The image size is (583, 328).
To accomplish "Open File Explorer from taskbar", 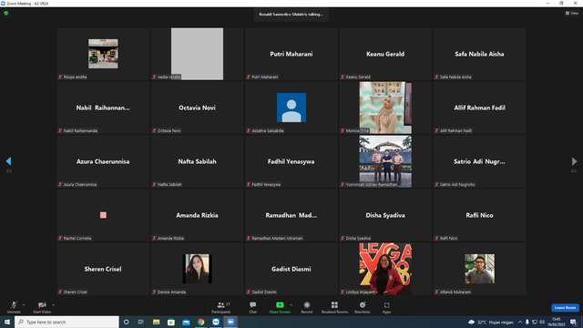I will click(x=156, y=322).
